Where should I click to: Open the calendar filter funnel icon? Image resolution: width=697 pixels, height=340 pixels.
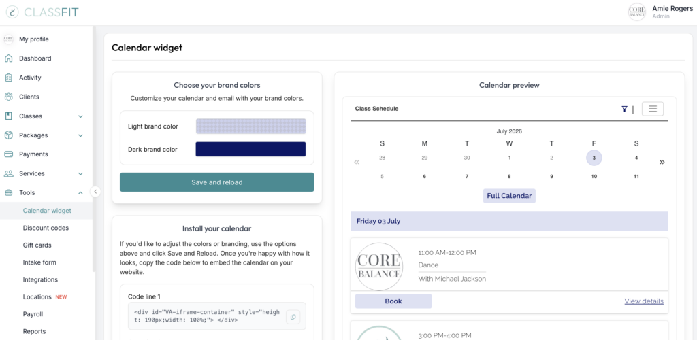625,109
